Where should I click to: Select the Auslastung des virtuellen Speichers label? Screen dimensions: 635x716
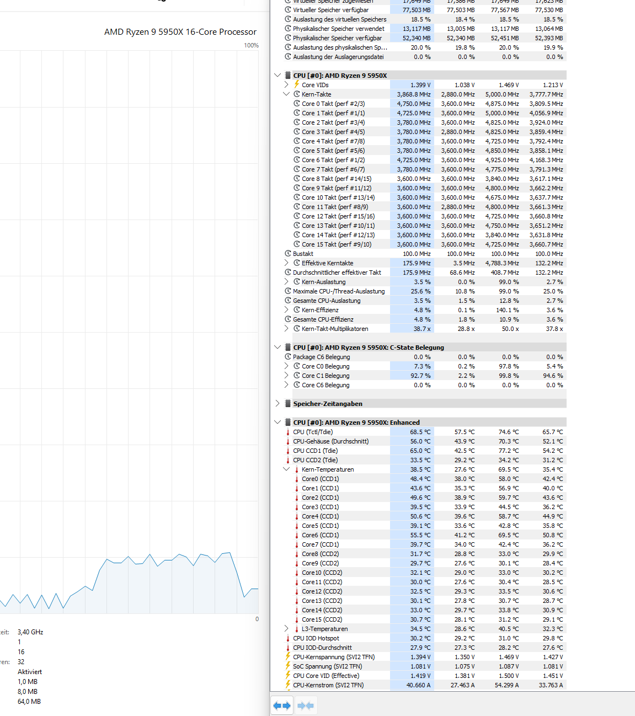coord(340,19)
